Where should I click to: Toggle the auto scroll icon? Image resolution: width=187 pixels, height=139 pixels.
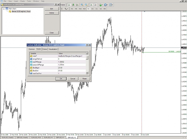(91, 5)
